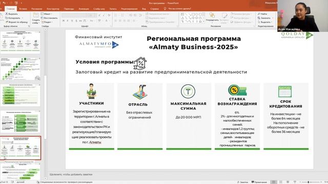Screen dimensions: 328x184
Task: Click the numbered list icon
Action: [123, 15]
